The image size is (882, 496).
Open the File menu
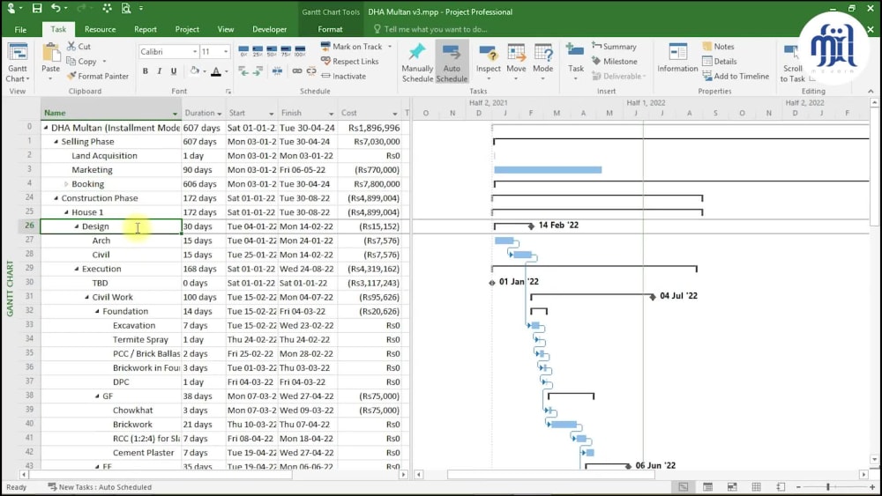(20, 29)
